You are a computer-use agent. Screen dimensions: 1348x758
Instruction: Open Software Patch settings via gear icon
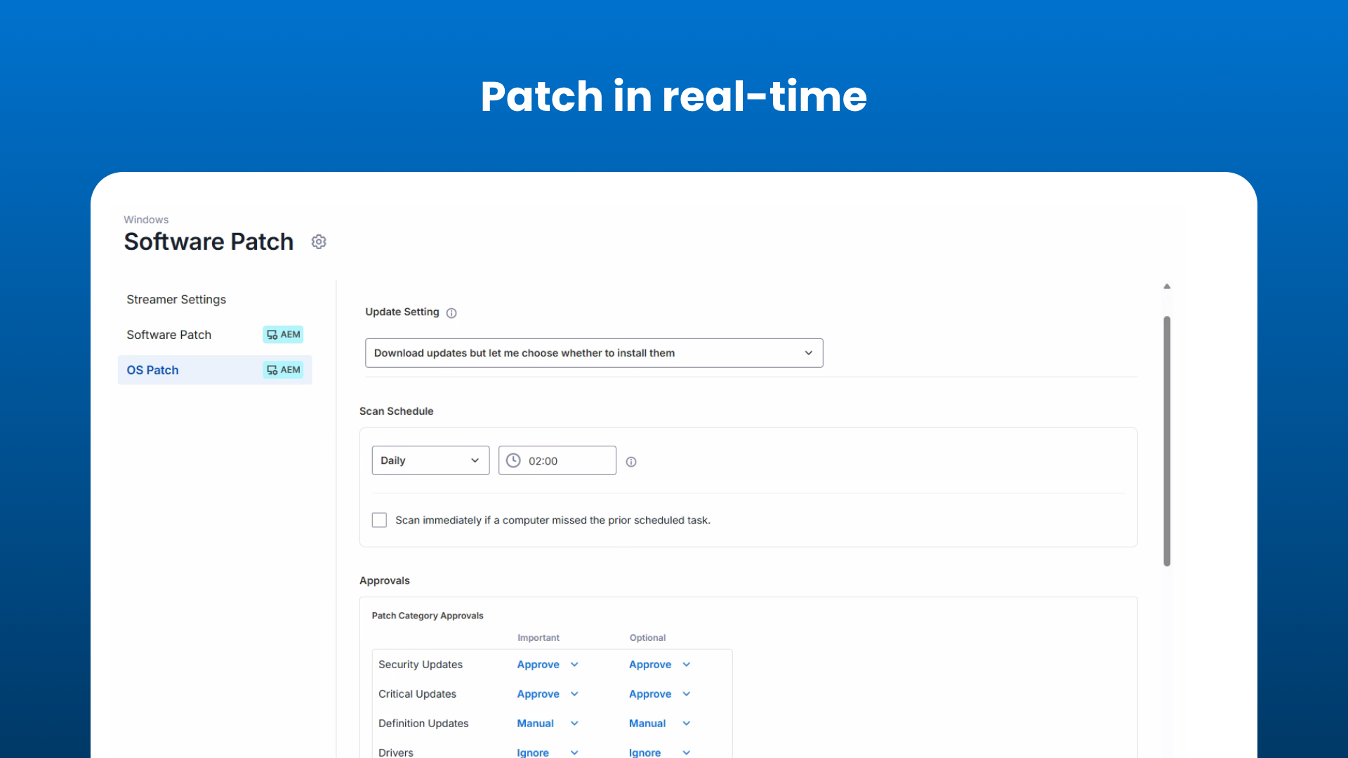click(x=319, y=241)
